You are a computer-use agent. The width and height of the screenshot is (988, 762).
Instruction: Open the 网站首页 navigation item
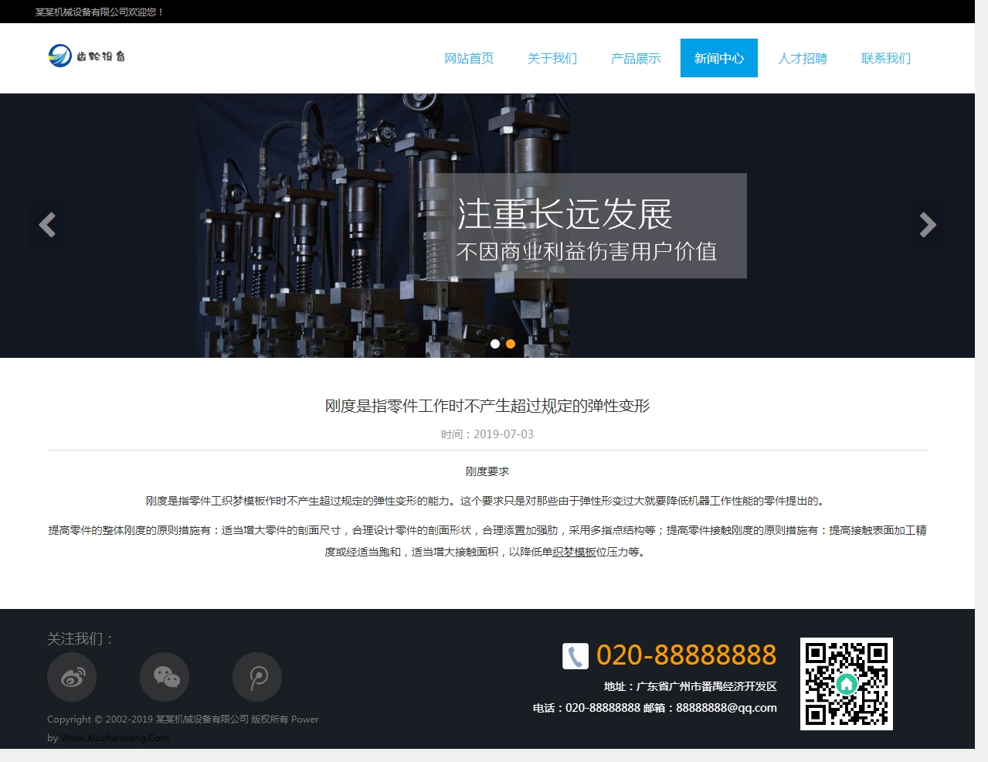469,59
